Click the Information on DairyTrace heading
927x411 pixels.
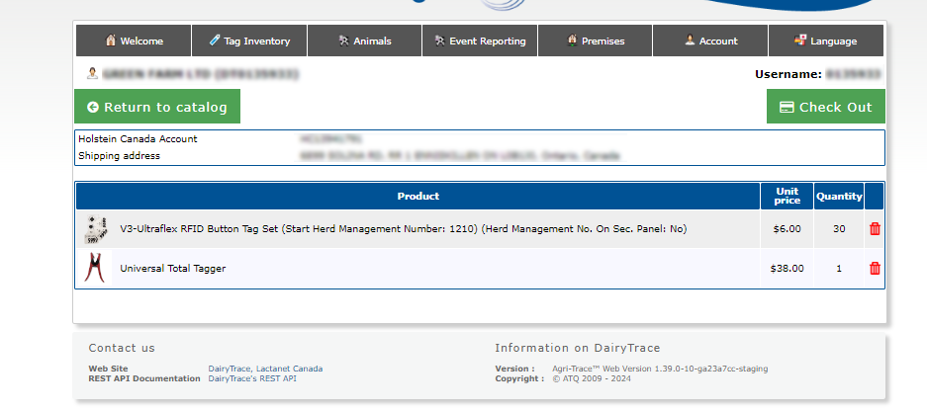[578, 348]
